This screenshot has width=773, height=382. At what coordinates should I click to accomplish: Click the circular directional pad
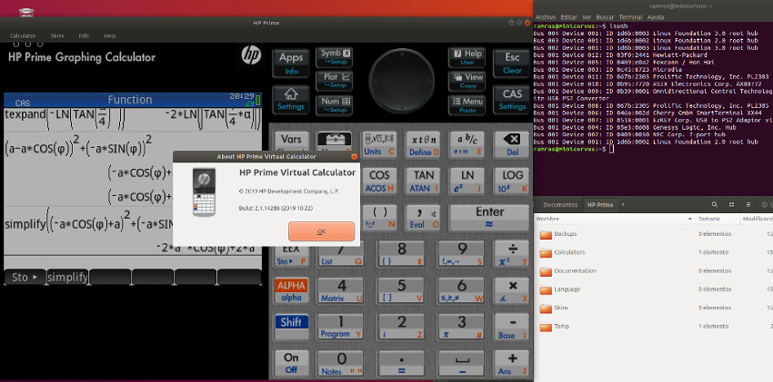[401, 81]
